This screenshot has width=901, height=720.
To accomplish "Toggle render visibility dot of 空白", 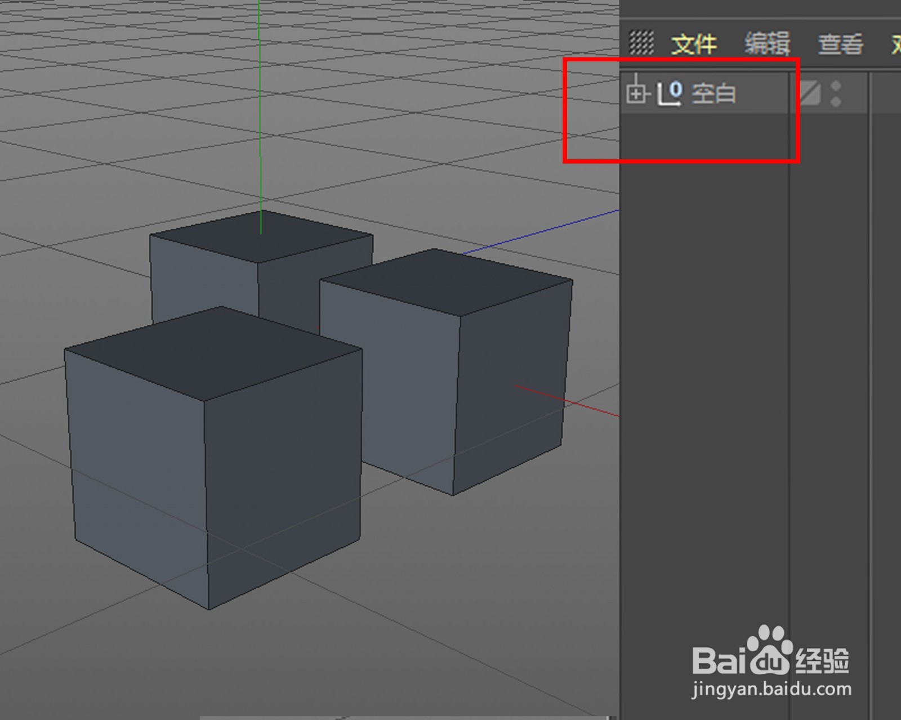I will (x=836, y=101).
